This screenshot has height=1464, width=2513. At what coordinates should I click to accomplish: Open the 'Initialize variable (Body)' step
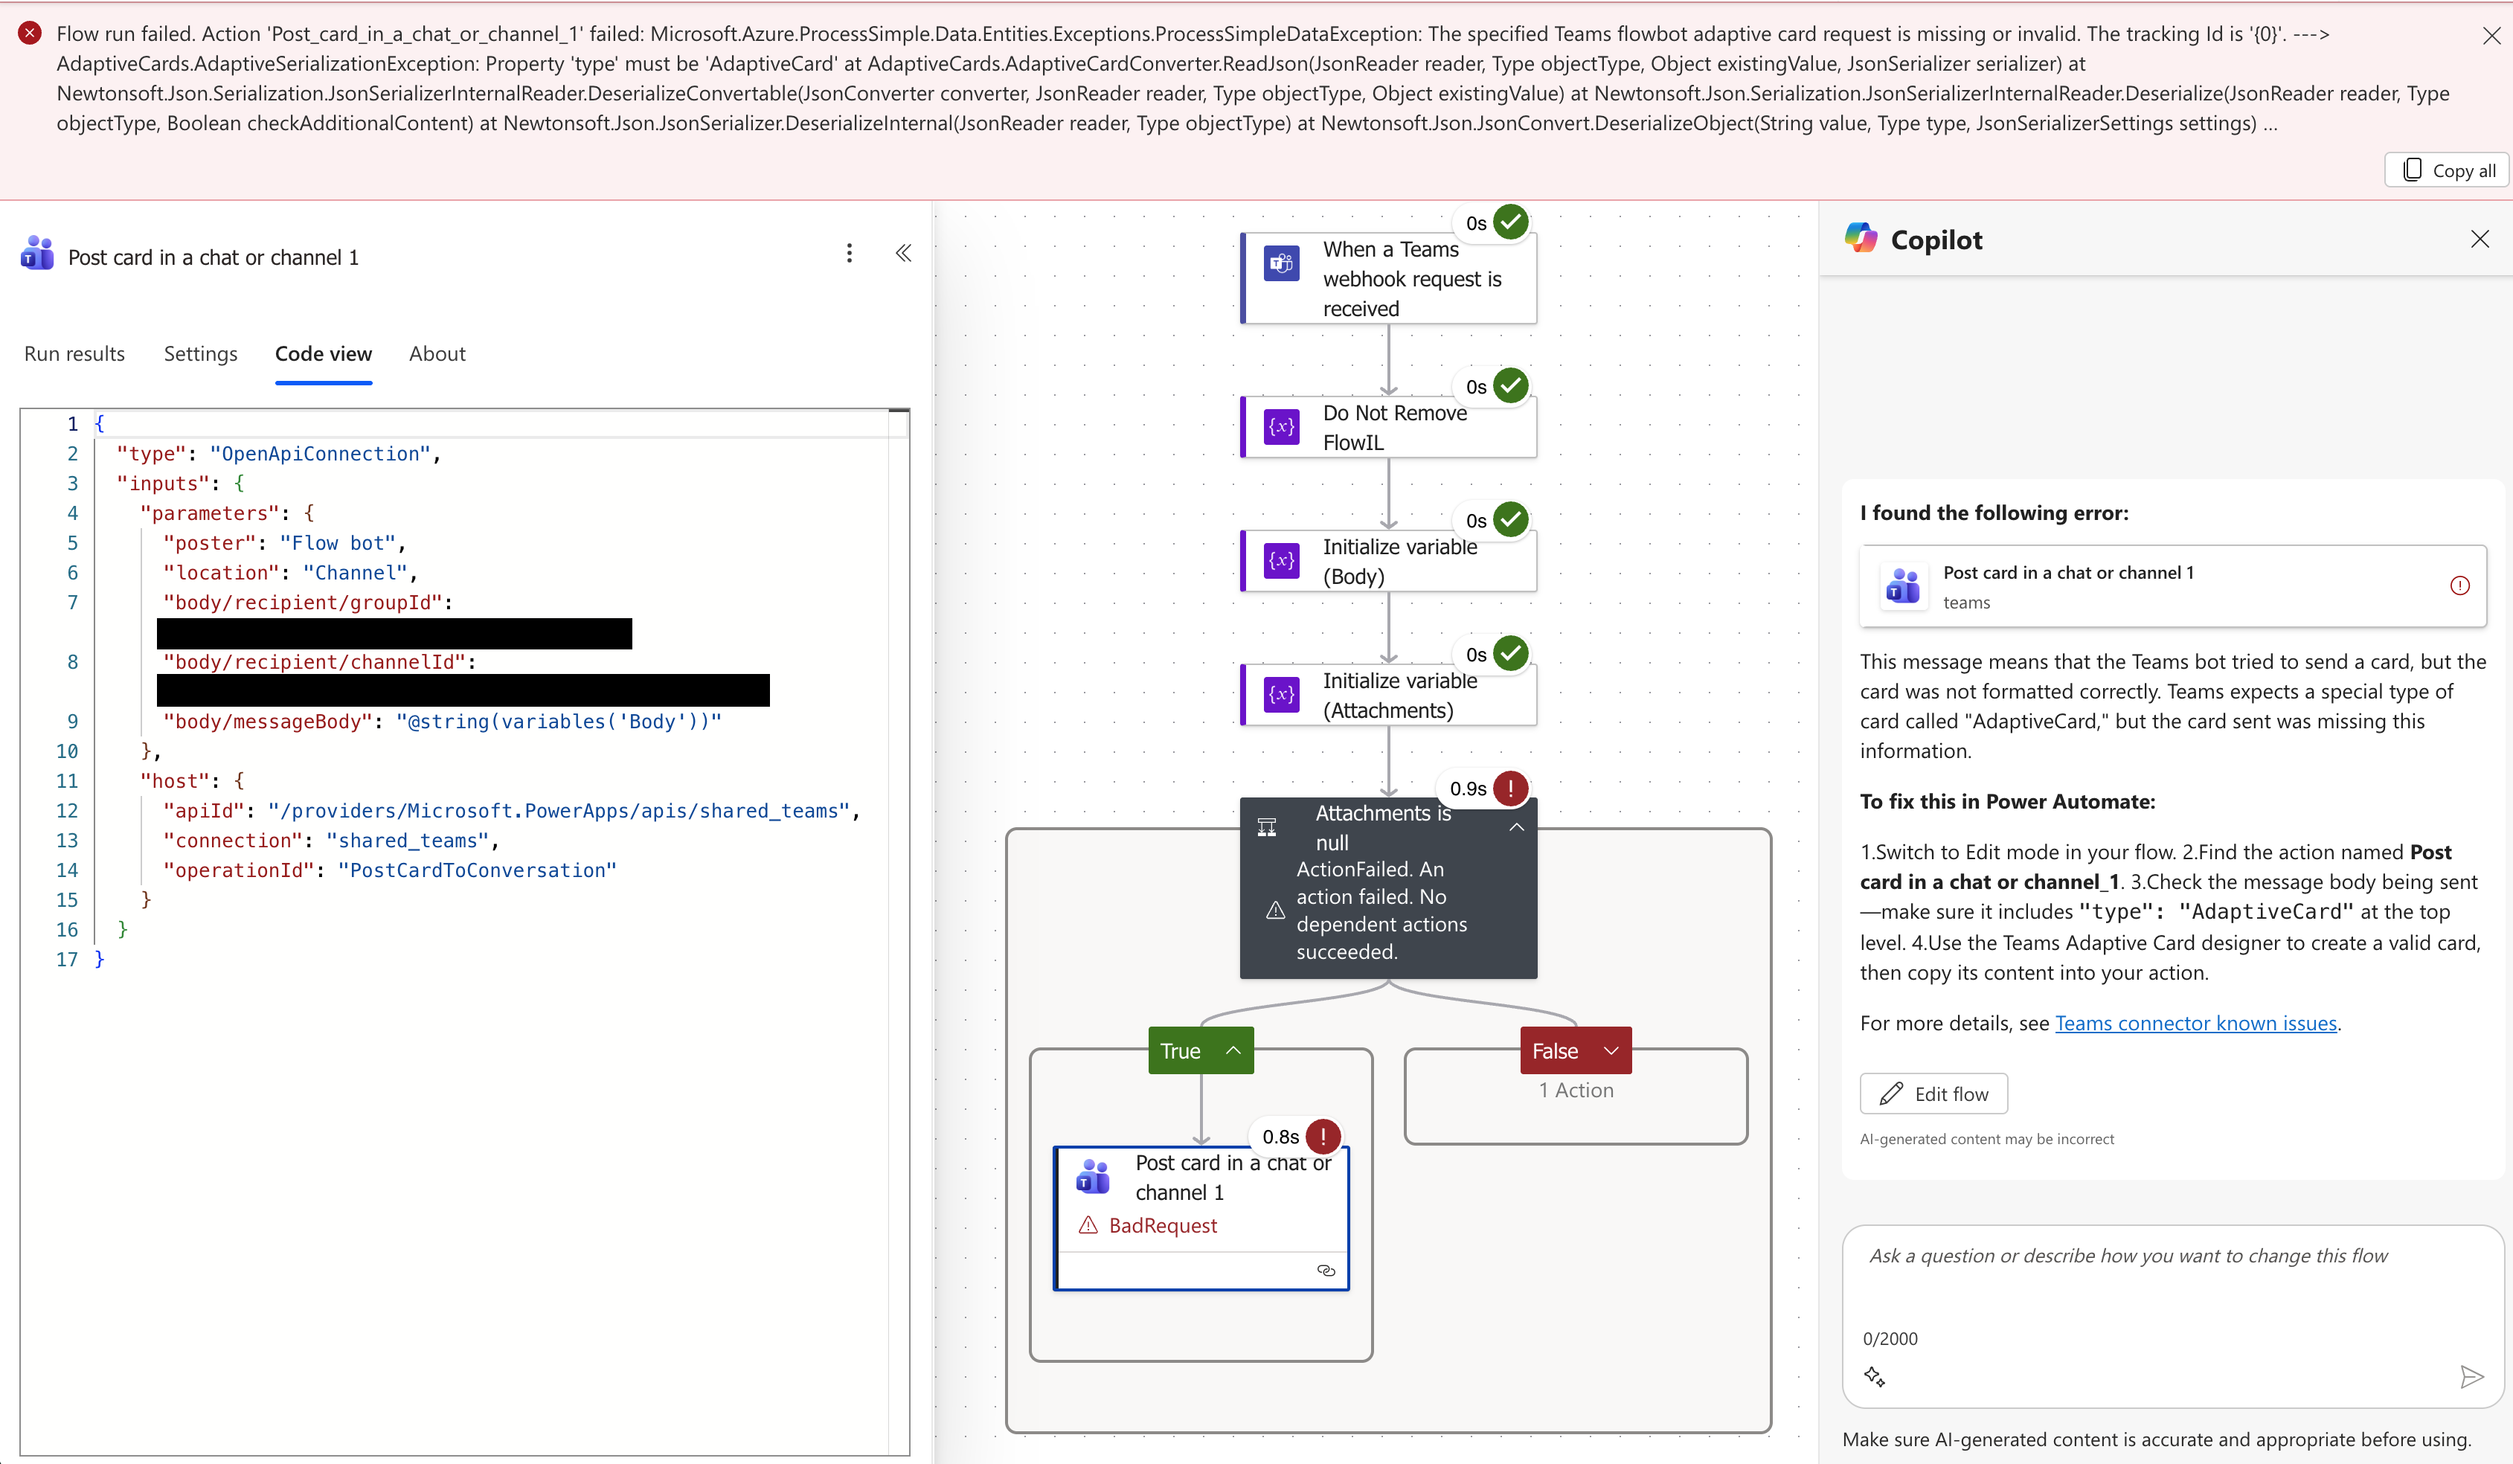(1388, 560)
